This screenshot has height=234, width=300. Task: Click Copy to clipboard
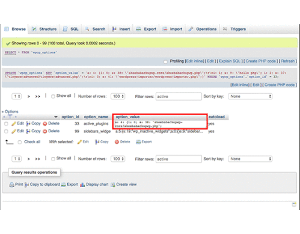42,185
